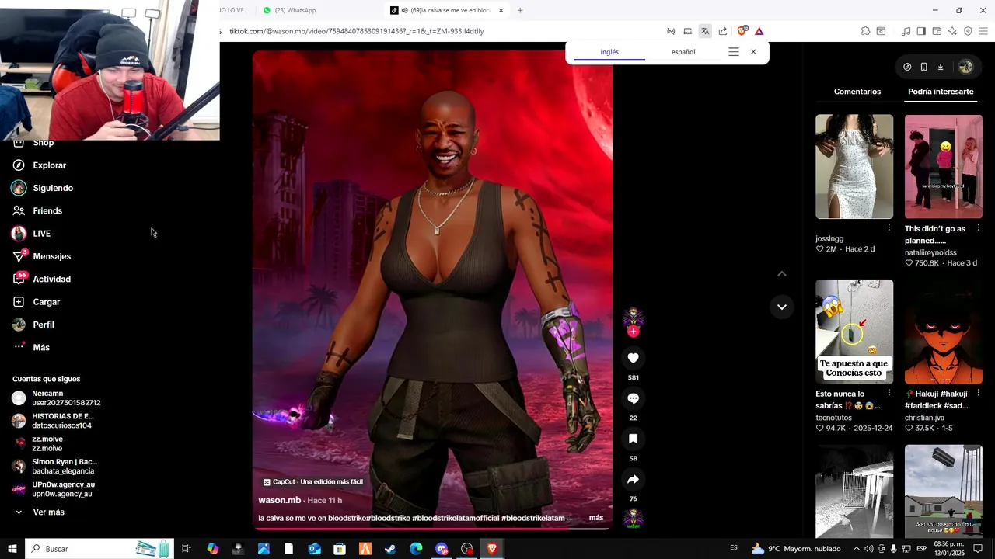The width and height of the screenshot is (995, 559).
Task: Follow creator with the red plus badge
Action: pos(633,332)
